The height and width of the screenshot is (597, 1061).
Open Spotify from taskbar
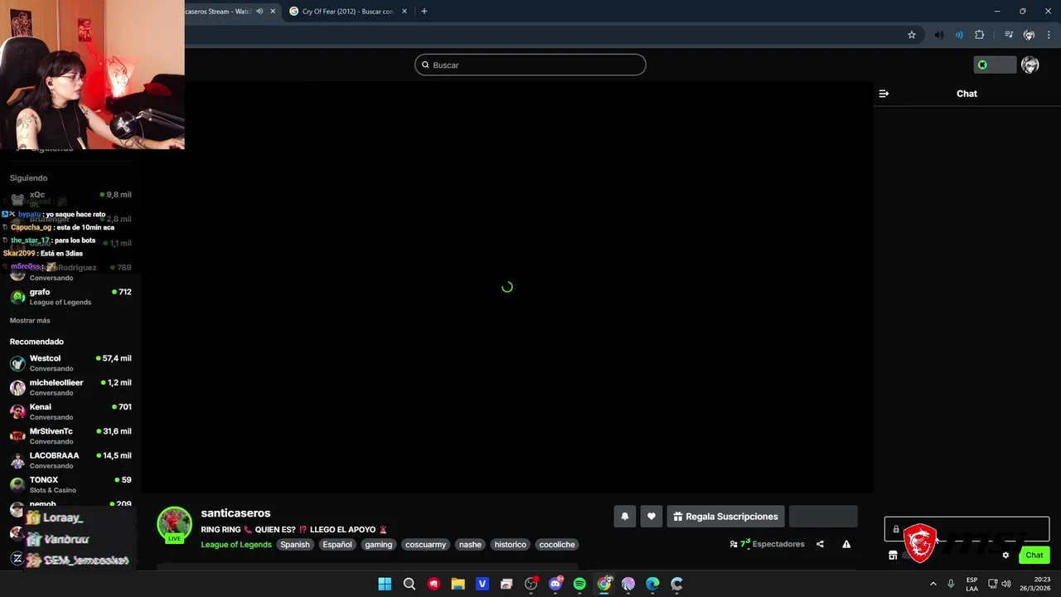click(579, 584)
